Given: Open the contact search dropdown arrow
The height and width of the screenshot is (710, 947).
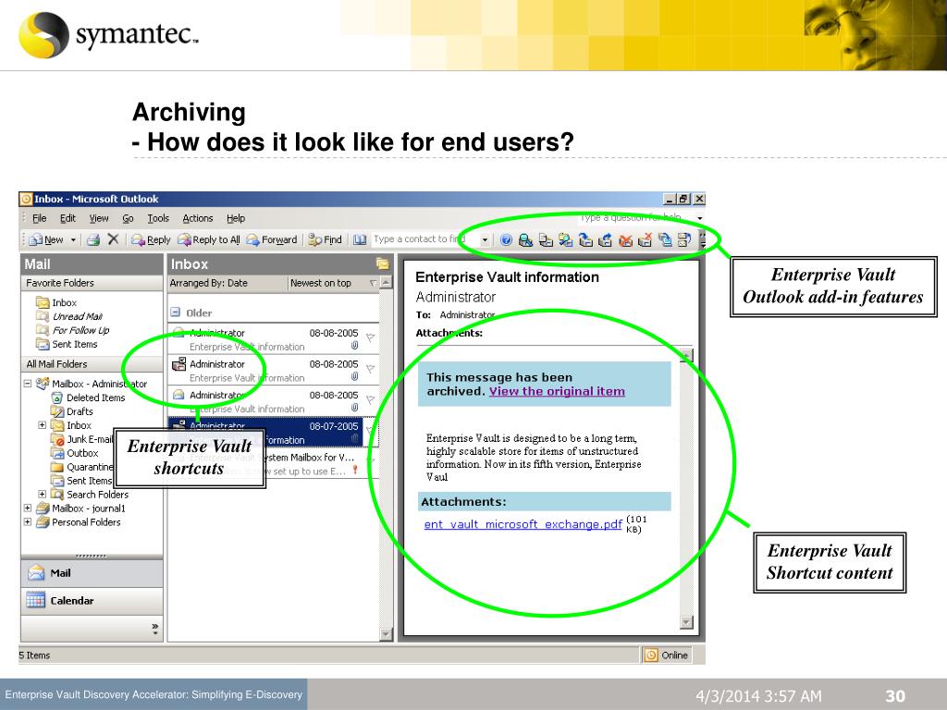Looking at the screenshot, I should coord(485,239).
